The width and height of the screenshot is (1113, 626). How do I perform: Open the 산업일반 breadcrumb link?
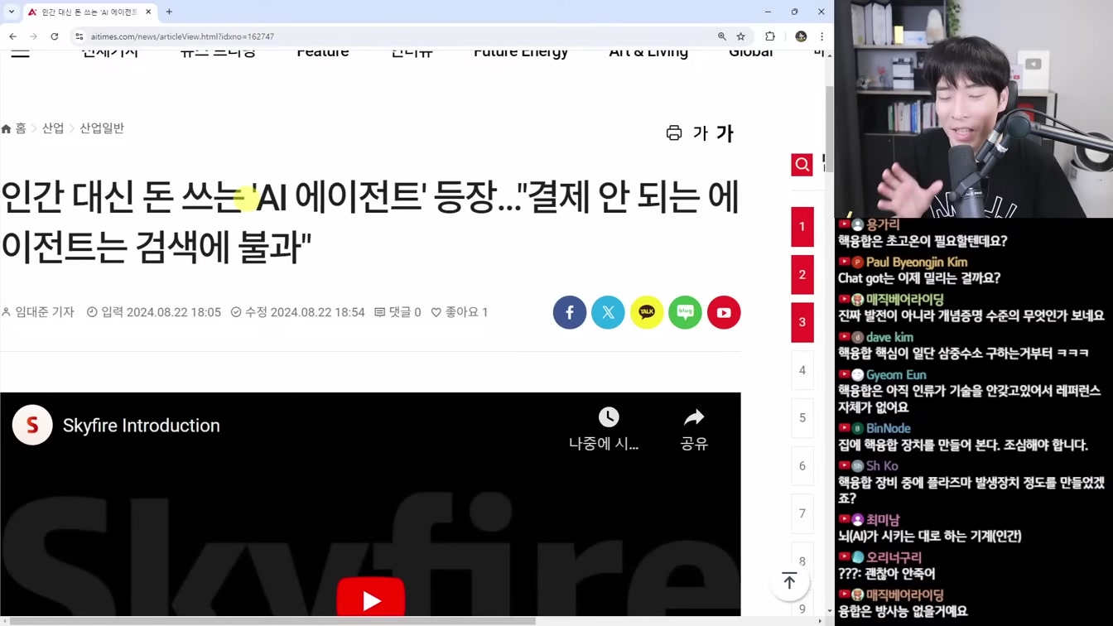(102, 128)
